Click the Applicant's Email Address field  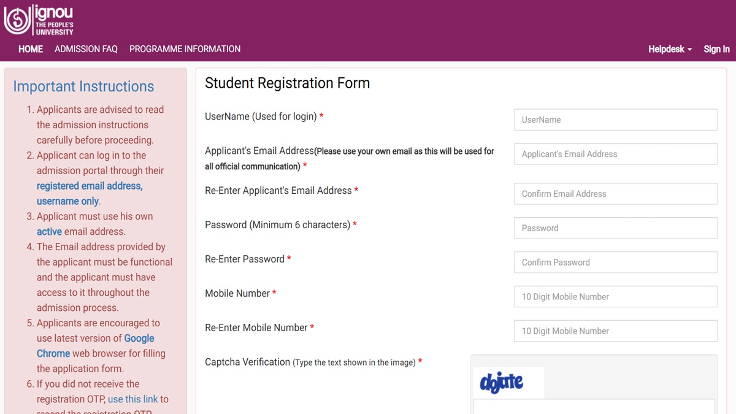pyautogui.click(x=615, y=154)
